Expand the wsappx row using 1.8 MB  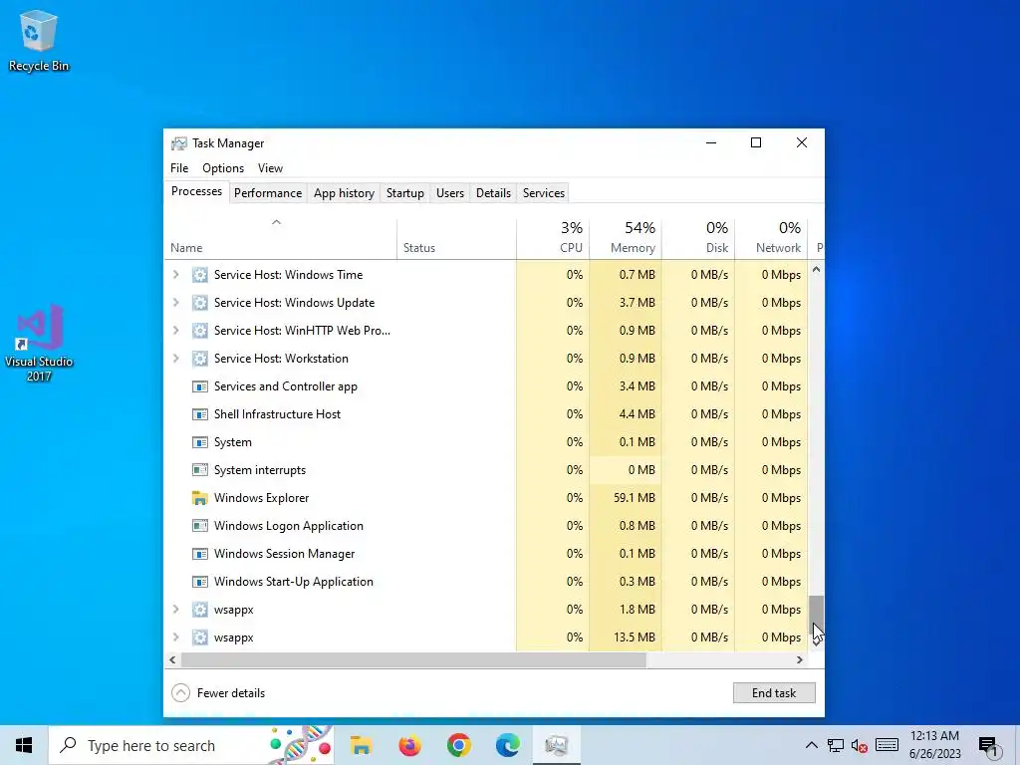[x=175, y=610]
